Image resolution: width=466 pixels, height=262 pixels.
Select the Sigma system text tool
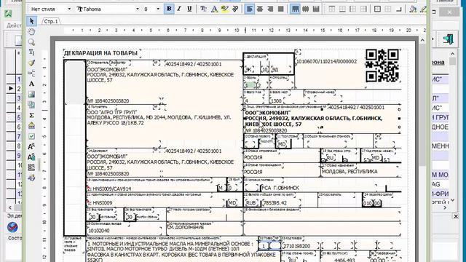[31, 115]
